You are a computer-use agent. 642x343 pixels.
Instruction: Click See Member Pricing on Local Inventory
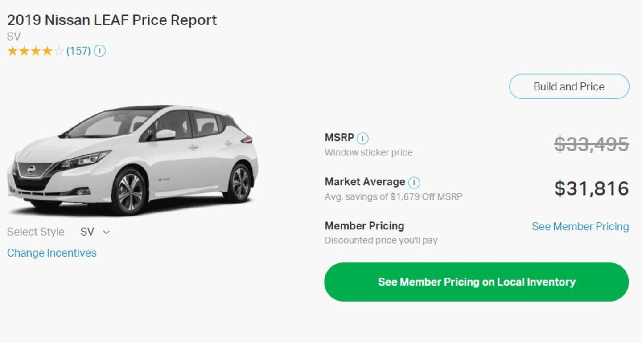point(476,282)
